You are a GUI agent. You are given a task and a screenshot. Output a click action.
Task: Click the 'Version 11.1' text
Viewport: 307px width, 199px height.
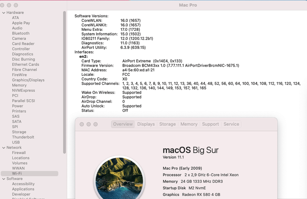[173, 157]
